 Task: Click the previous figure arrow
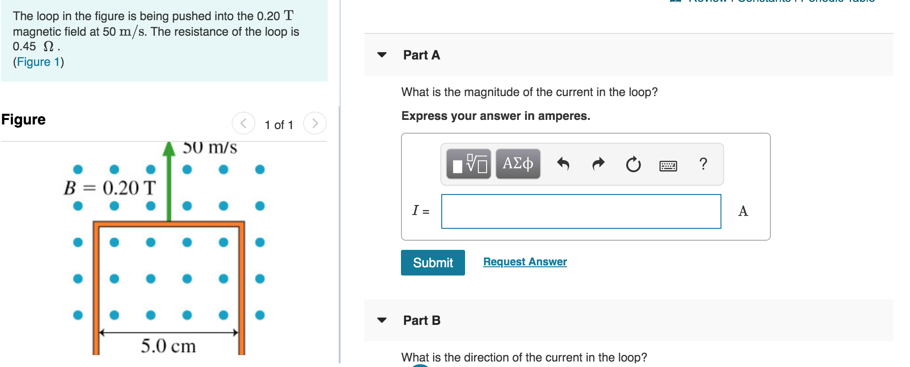click(x=244, y=123)
